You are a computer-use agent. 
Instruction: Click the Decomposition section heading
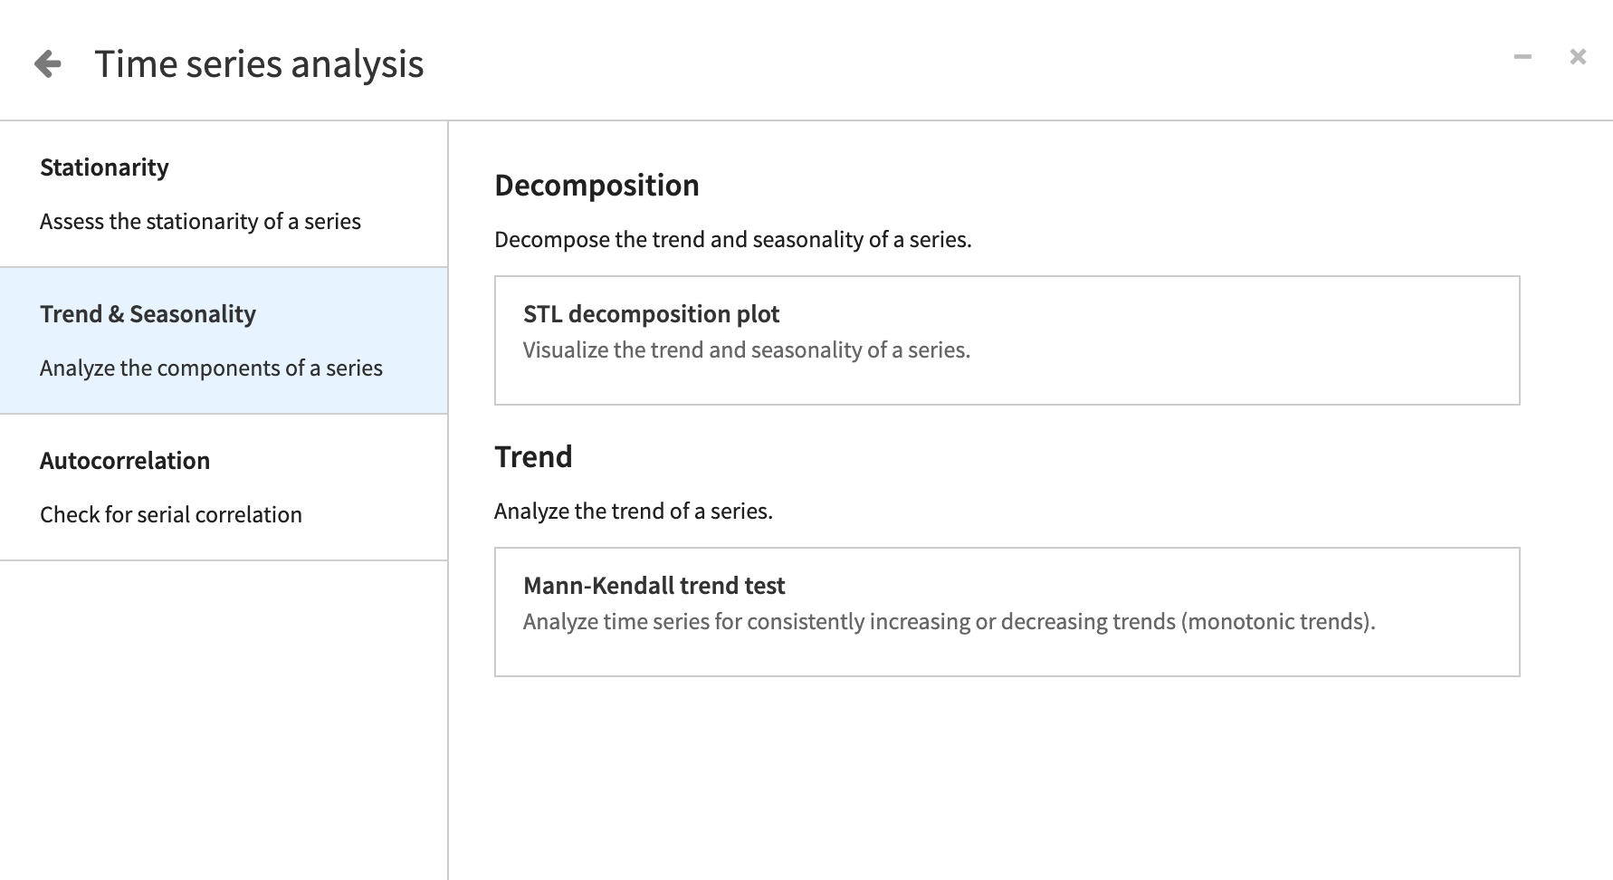click(597, 185)
